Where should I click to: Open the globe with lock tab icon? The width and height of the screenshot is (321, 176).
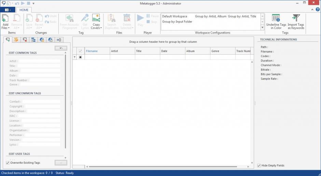tap(42, 40)
